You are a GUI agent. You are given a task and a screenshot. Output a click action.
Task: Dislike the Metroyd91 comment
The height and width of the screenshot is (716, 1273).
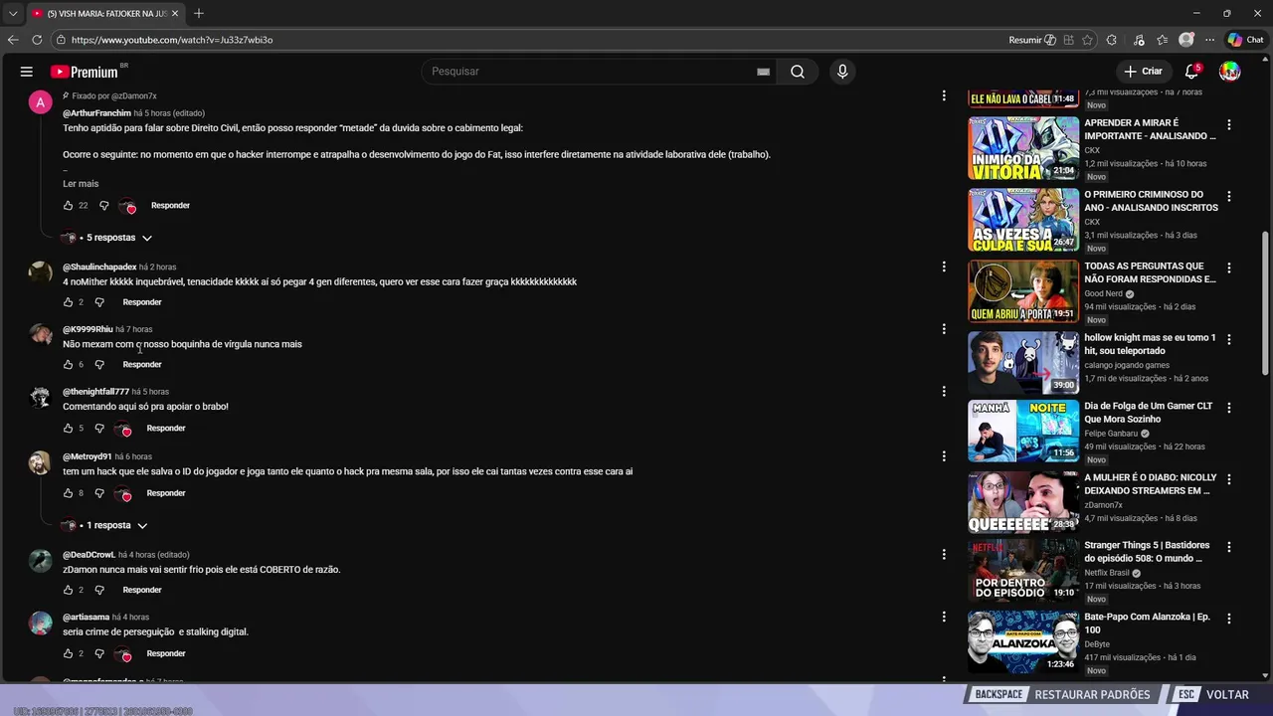(99, 493)
